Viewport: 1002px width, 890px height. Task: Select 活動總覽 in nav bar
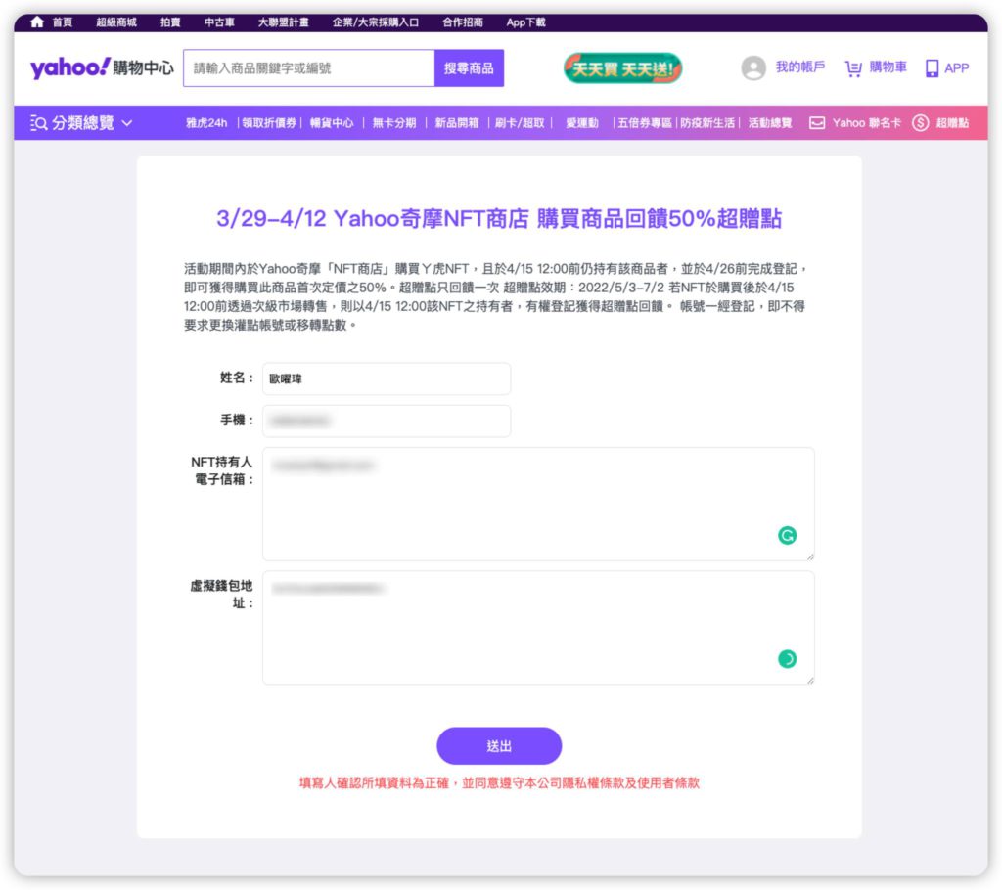pyautogui.click(x=770, y=122)
